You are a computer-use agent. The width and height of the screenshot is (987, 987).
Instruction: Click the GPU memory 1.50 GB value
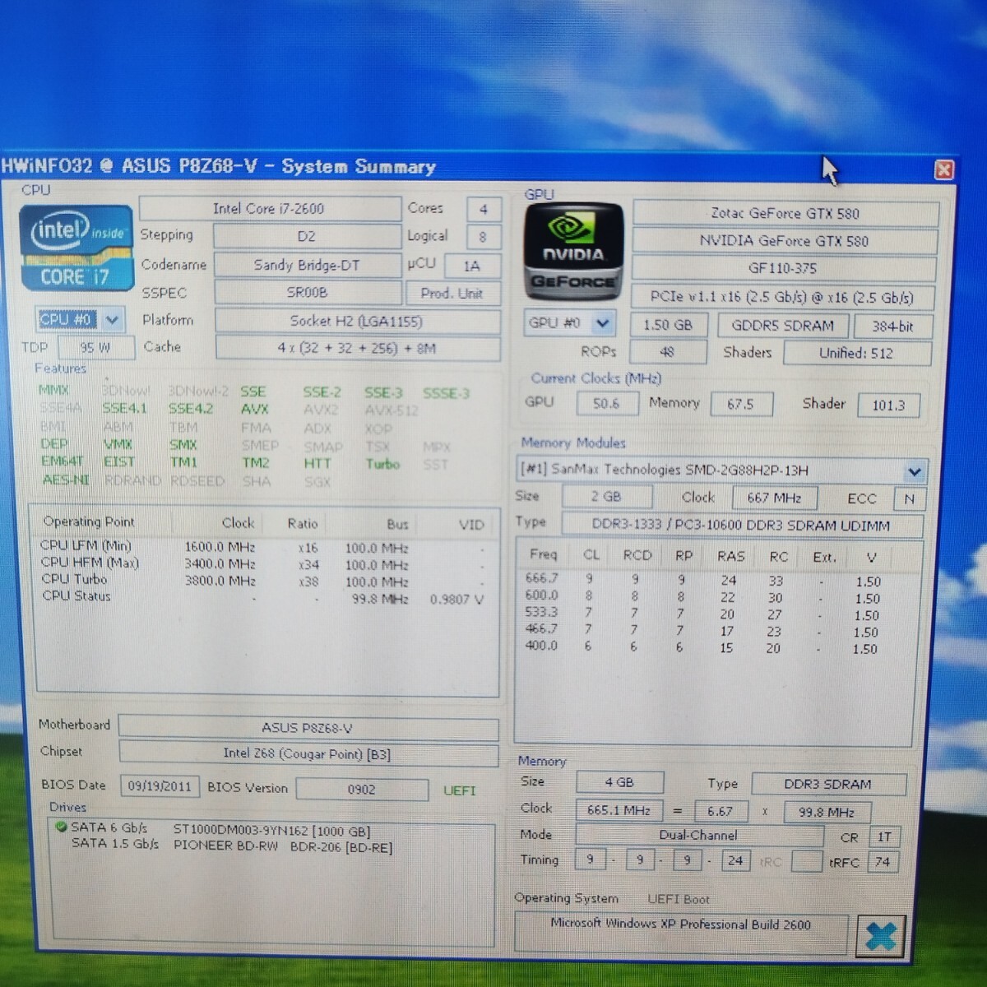pyautogui.click(x=668, y=325)
